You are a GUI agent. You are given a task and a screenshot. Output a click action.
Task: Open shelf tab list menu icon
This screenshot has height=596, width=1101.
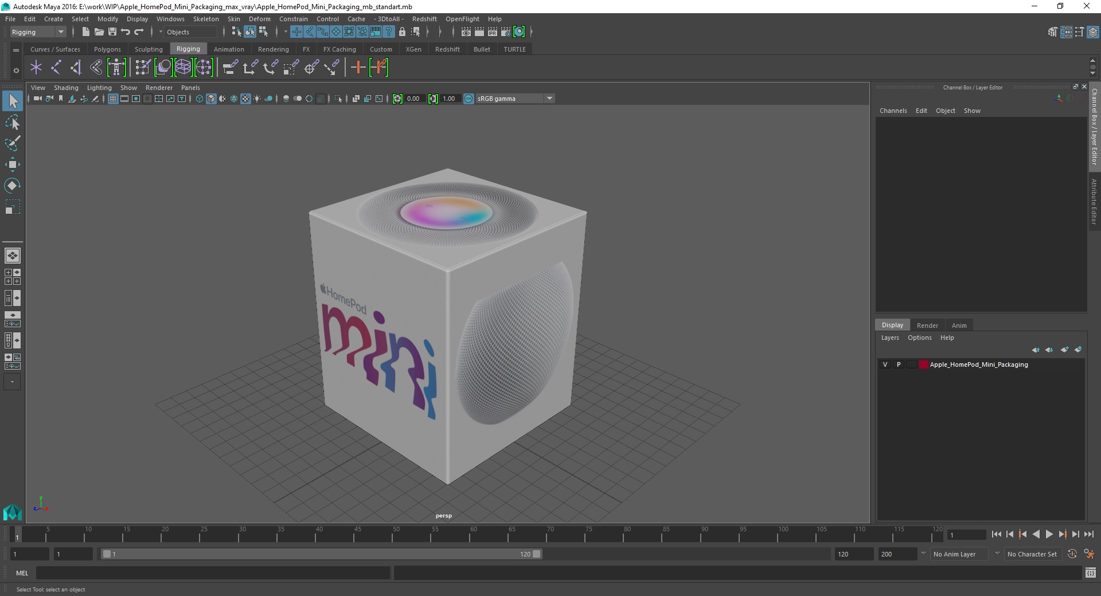pos(16,50)
